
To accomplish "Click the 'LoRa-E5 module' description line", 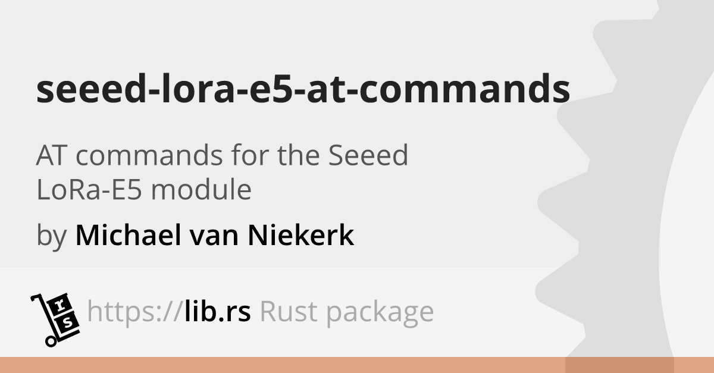I will (144, 190).
